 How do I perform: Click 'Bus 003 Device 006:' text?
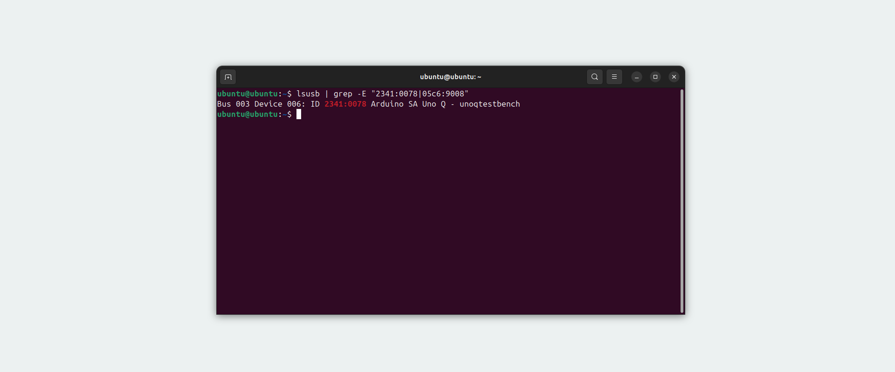click(x=262, y=104)
